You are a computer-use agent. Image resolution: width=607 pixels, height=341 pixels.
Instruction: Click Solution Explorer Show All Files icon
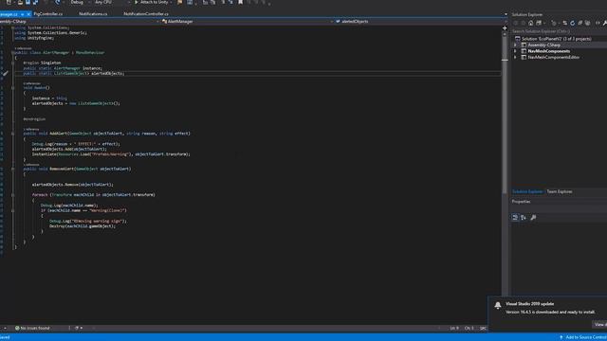pyautogui.click(x=587, y=23)
